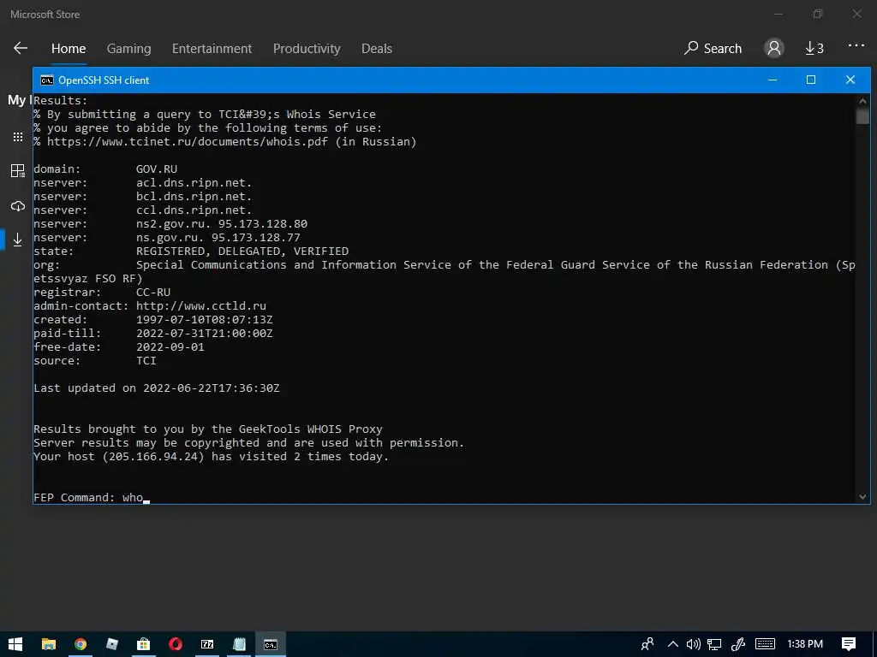The width and height of the screenshot is (877, 657).
Task: Open the volume speaker control
Action: [x=694, y=644]
